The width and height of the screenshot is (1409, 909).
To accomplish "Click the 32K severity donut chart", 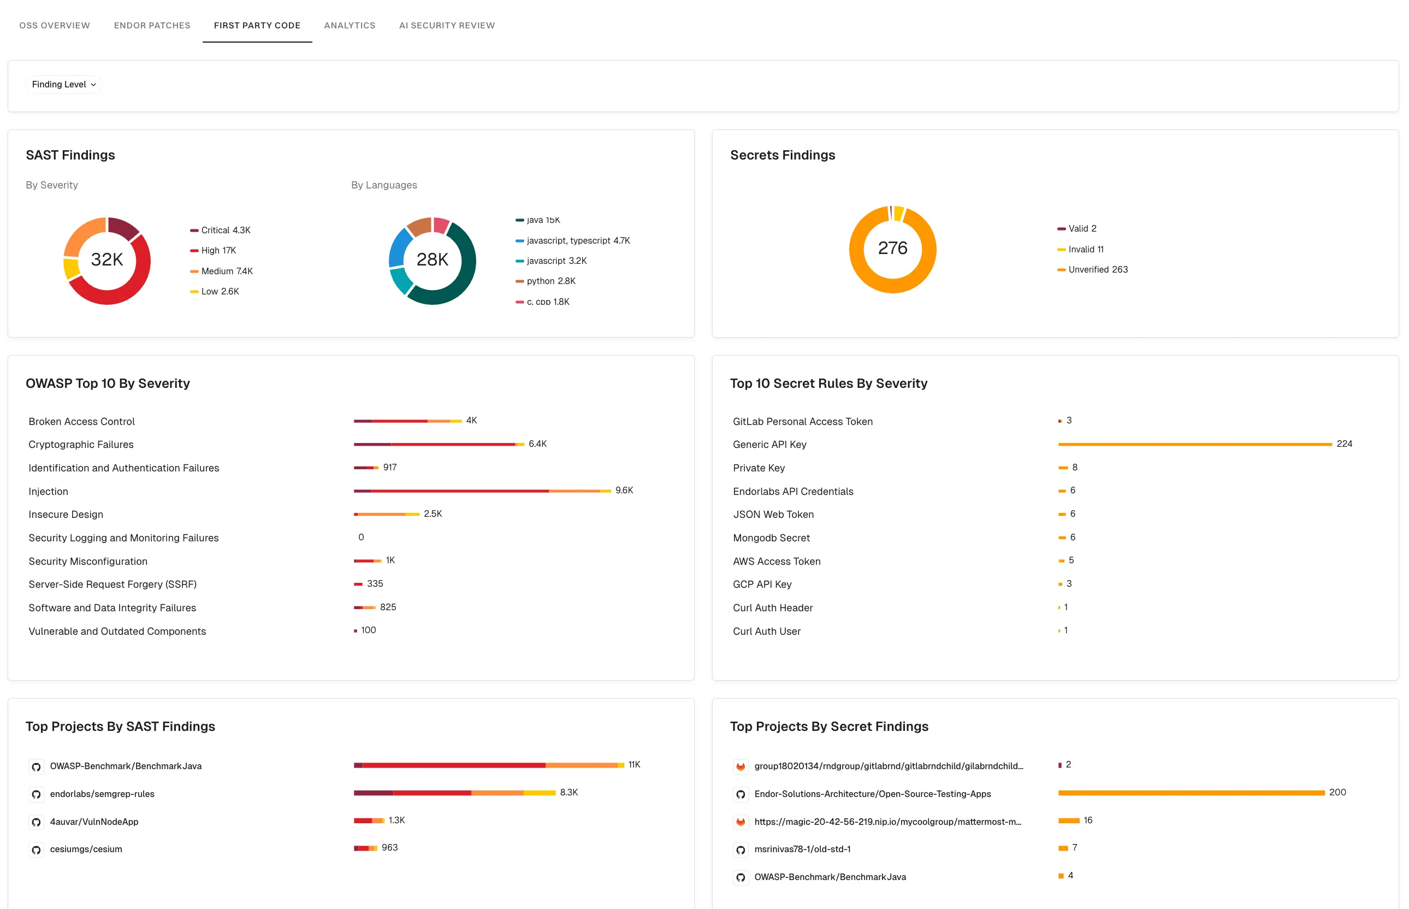I will 107,261.
